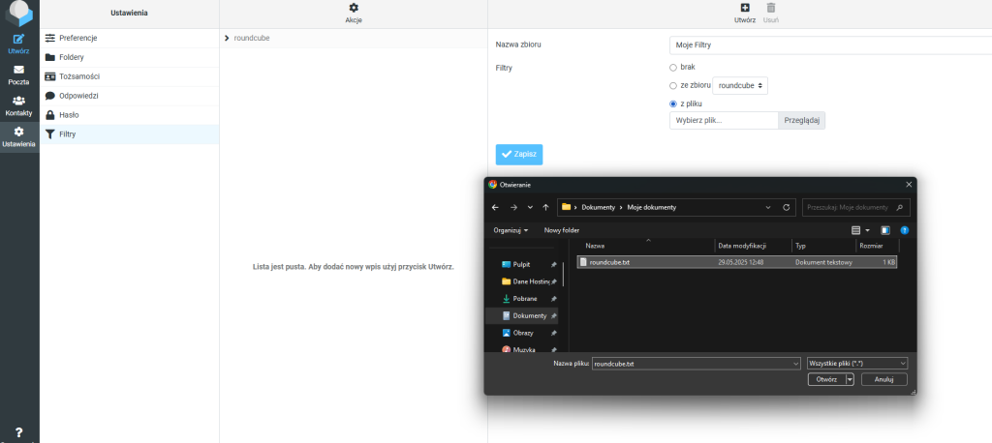
Task: Go up one folder level in dialog
Action: tap(545, 207)
